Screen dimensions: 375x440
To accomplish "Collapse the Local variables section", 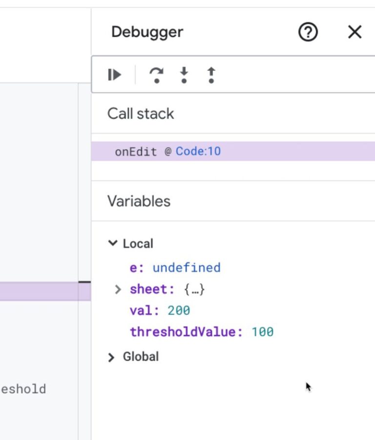I will click(113, 243).
